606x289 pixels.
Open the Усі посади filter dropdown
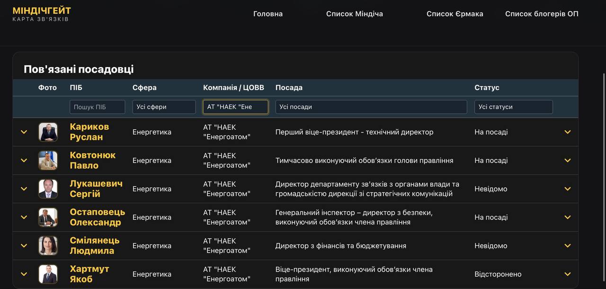point(371,107)
